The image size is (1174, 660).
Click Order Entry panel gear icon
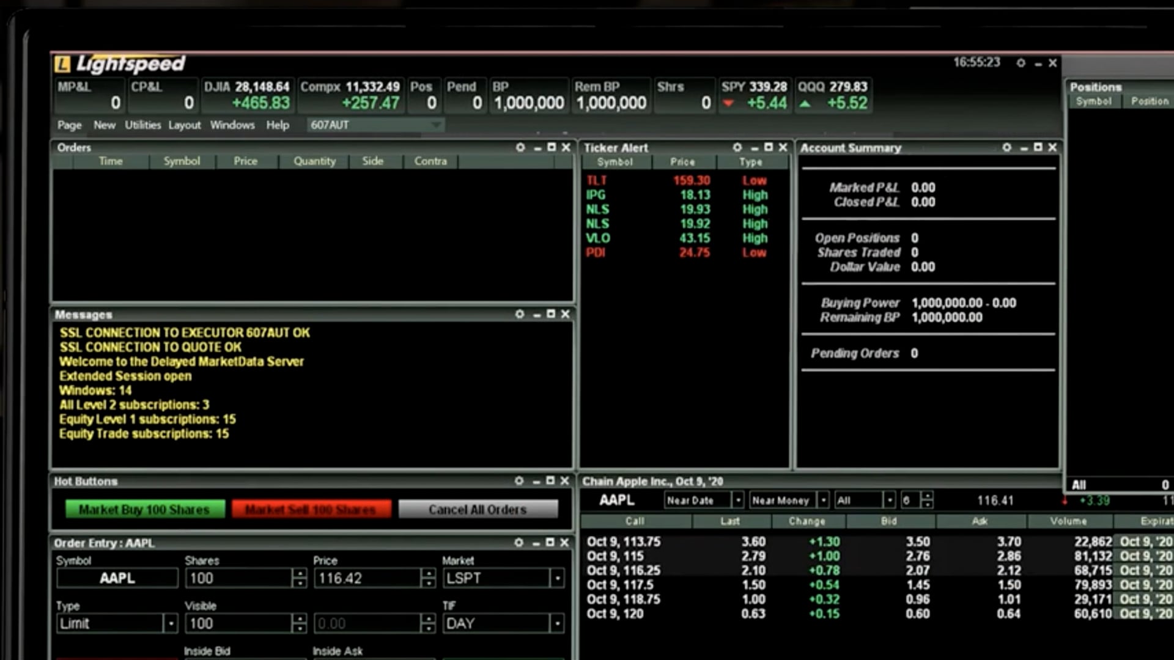point(519,543)
